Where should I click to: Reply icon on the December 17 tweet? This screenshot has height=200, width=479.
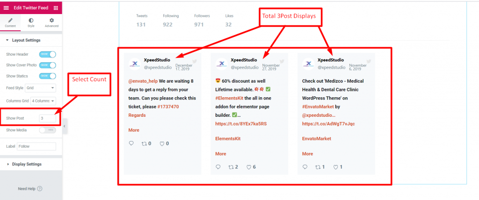coord(131,143)
